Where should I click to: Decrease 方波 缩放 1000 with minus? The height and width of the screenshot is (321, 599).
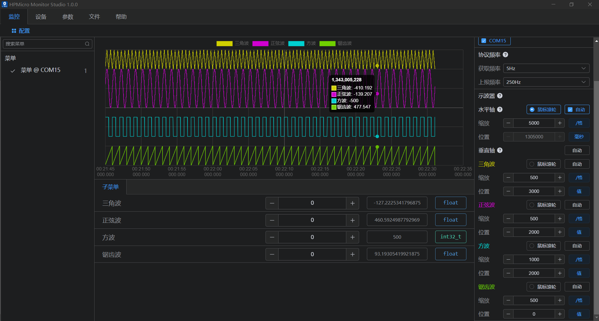click(x=508, y=260)
